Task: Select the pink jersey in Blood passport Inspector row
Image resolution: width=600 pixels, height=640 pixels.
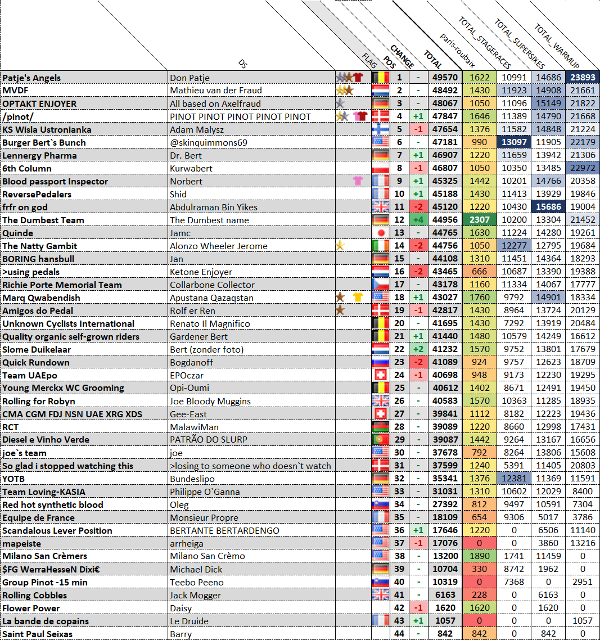Action: point(358,181)
